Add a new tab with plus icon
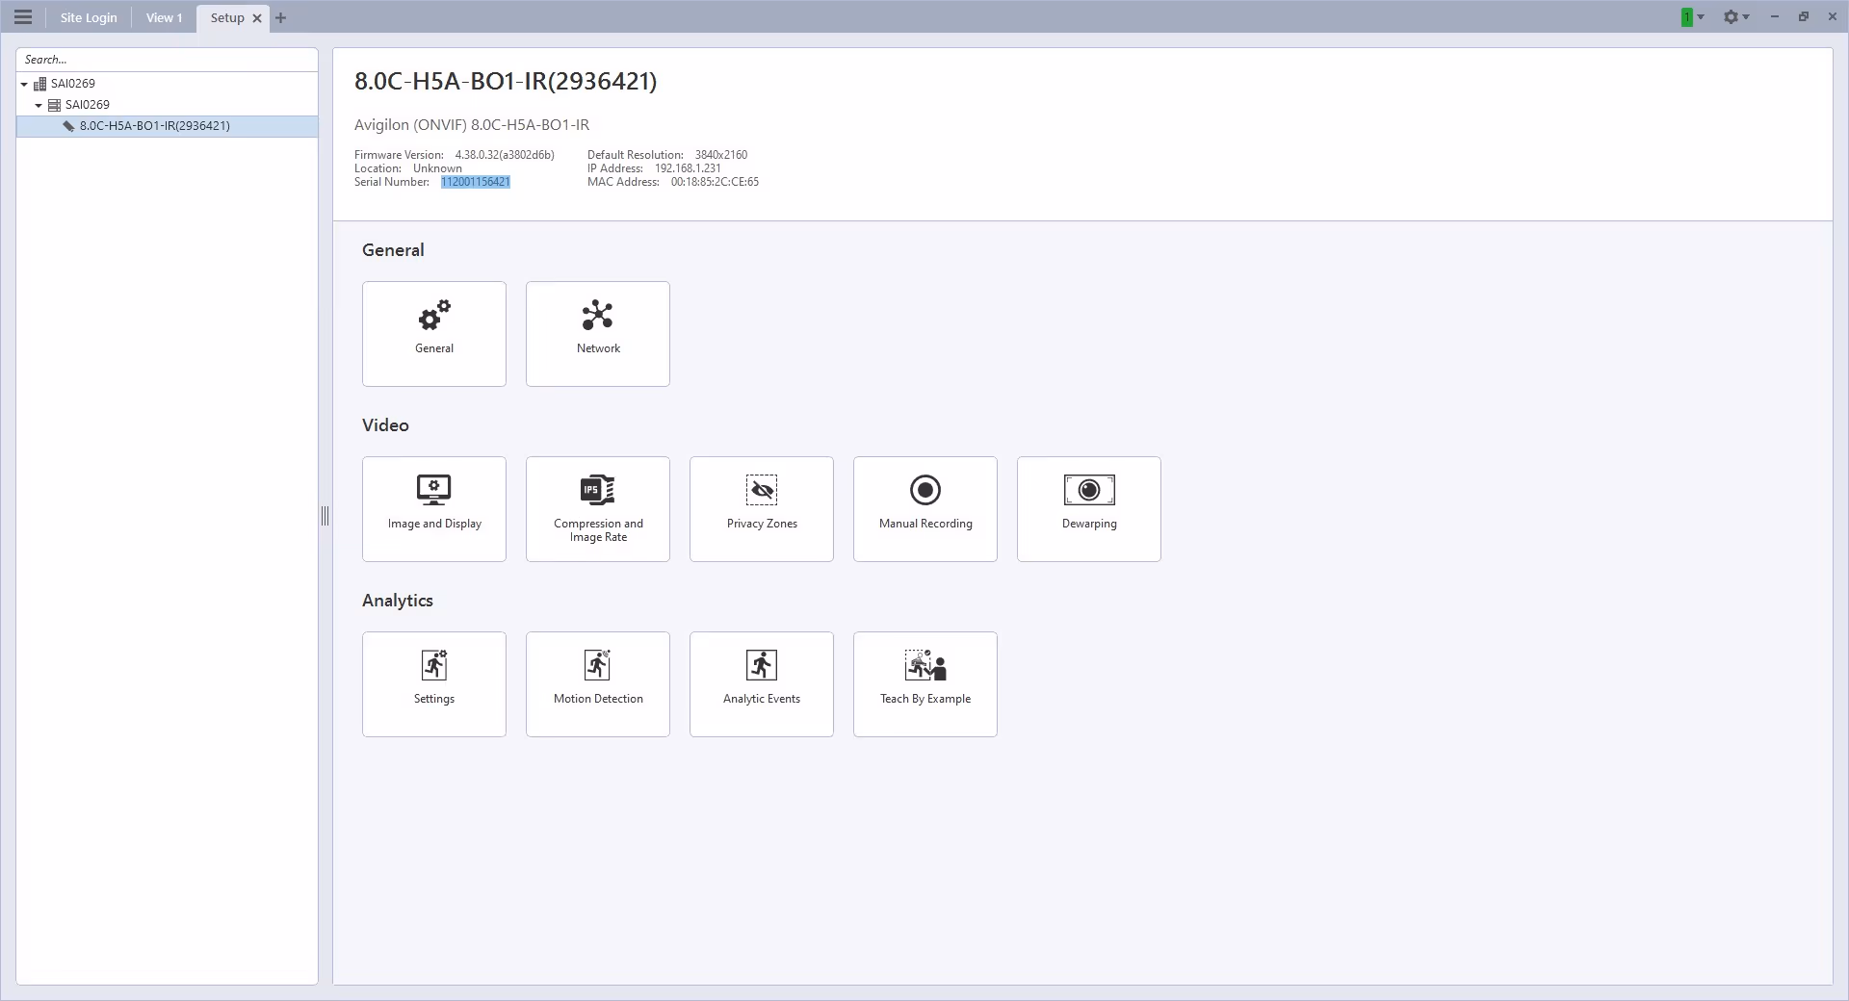Screen dimensions: 1849x1001 (x=280, y=17)
